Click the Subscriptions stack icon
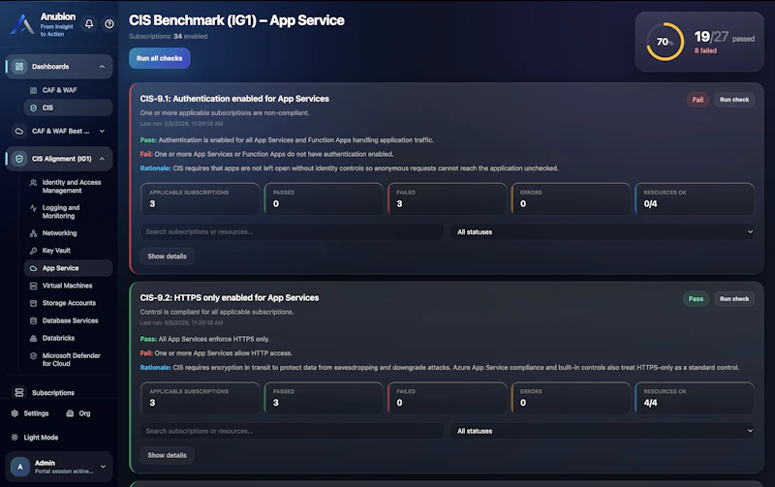This screenshot has width=775, height=487. [19, 393]
